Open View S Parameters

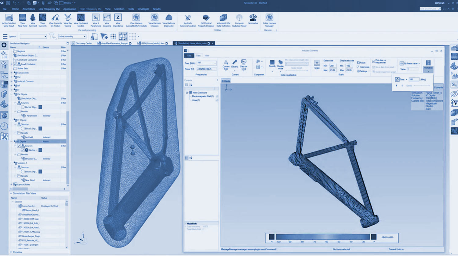[x=96, y=20]
